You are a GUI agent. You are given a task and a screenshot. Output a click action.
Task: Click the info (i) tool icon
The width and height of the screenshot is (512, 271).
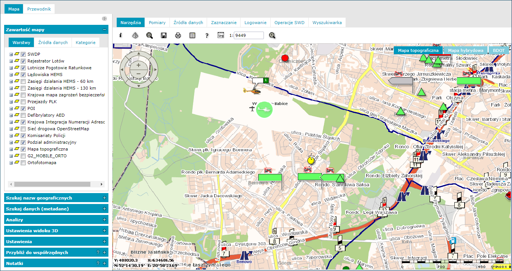121,35
